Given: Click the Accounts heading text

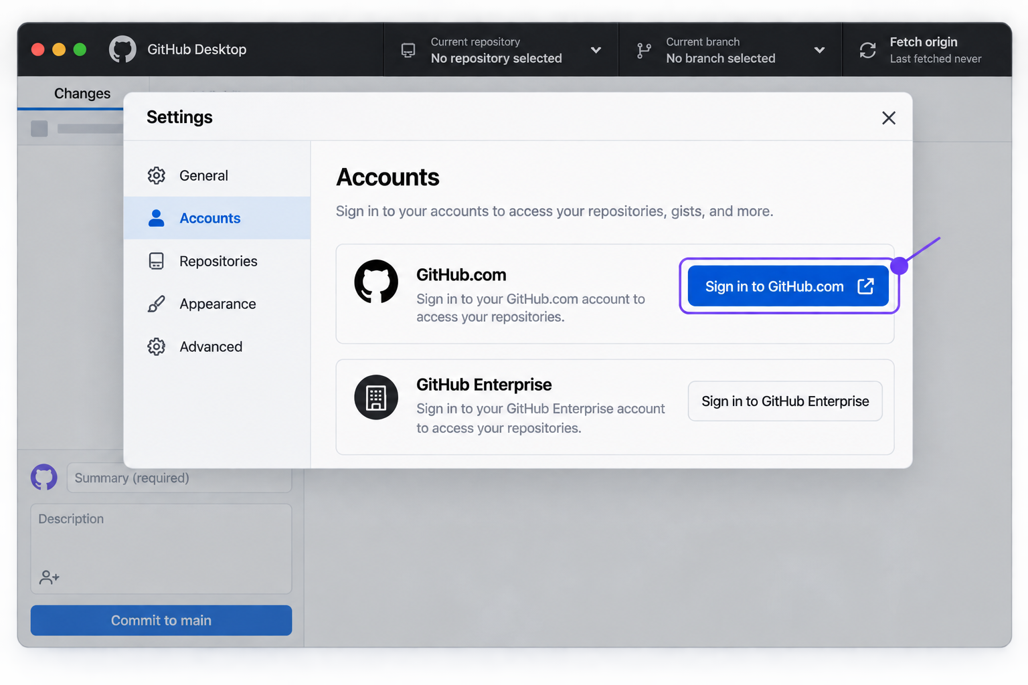Looking at the screenshot, I should point(388,177).
